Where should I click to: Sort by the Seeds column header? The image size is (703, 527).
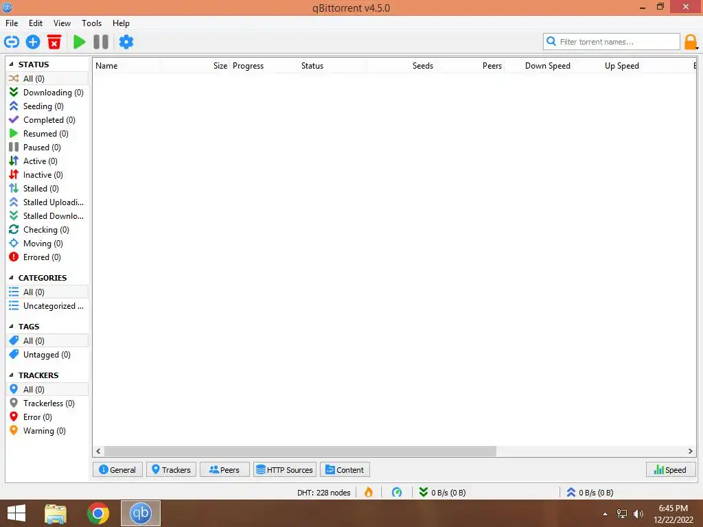tap(401, 65)
